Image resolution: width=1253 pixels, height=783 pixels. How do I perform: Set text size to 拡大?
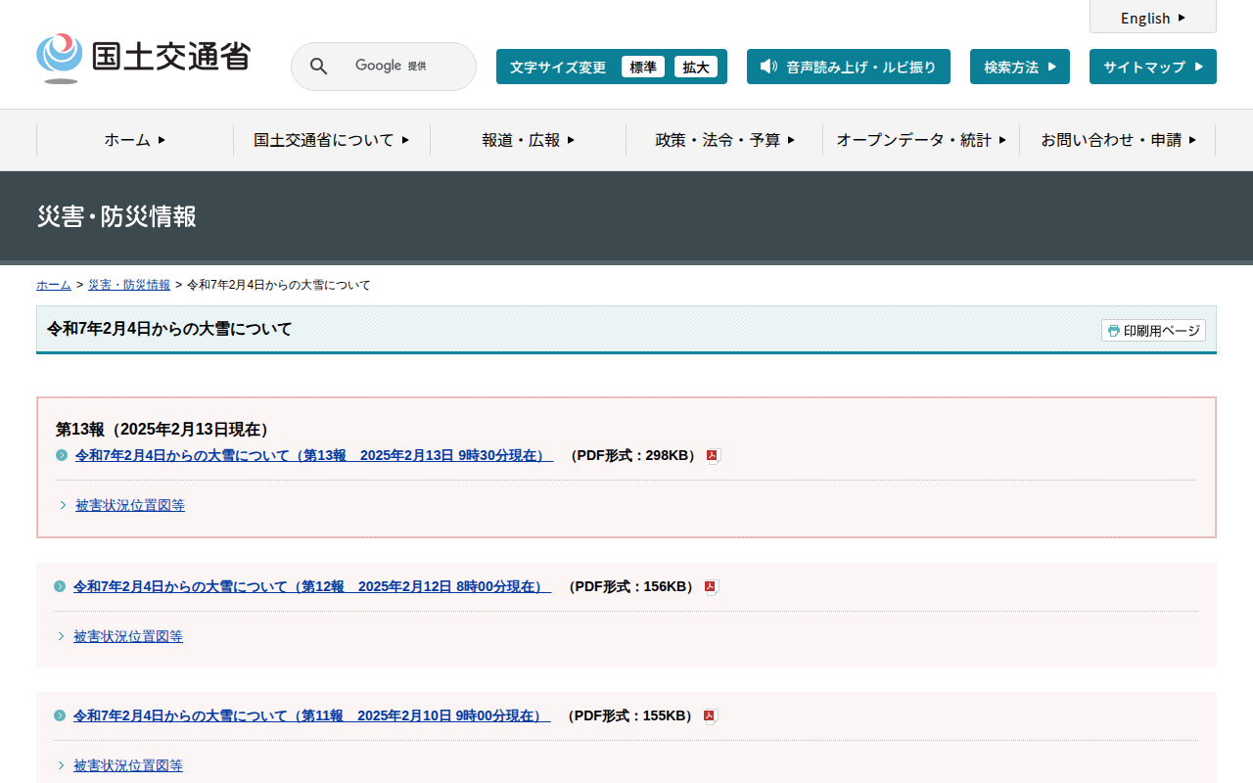coord(696,67)
